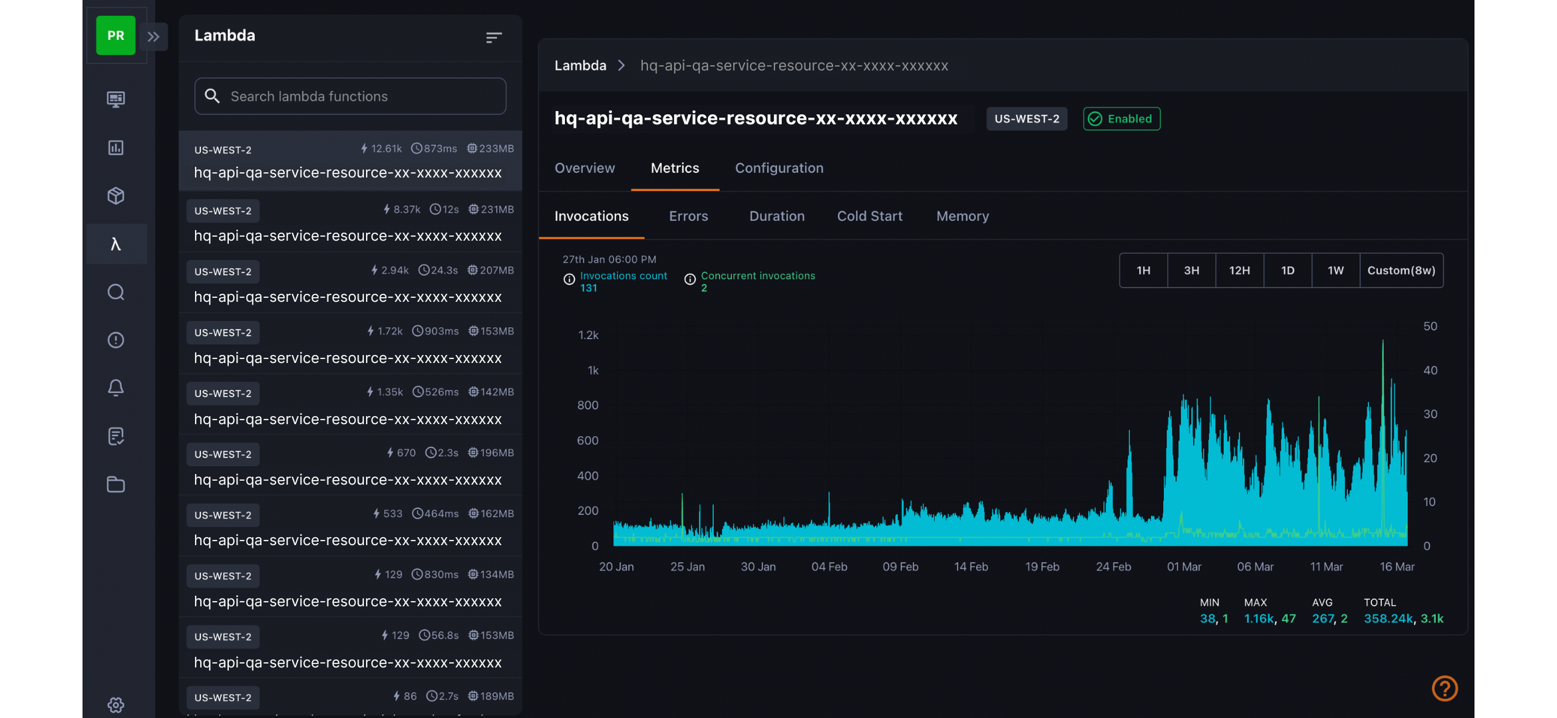Click the MAX value 1.16k, 47
Screen dimensions: 1557x718
coord(1270,618)
